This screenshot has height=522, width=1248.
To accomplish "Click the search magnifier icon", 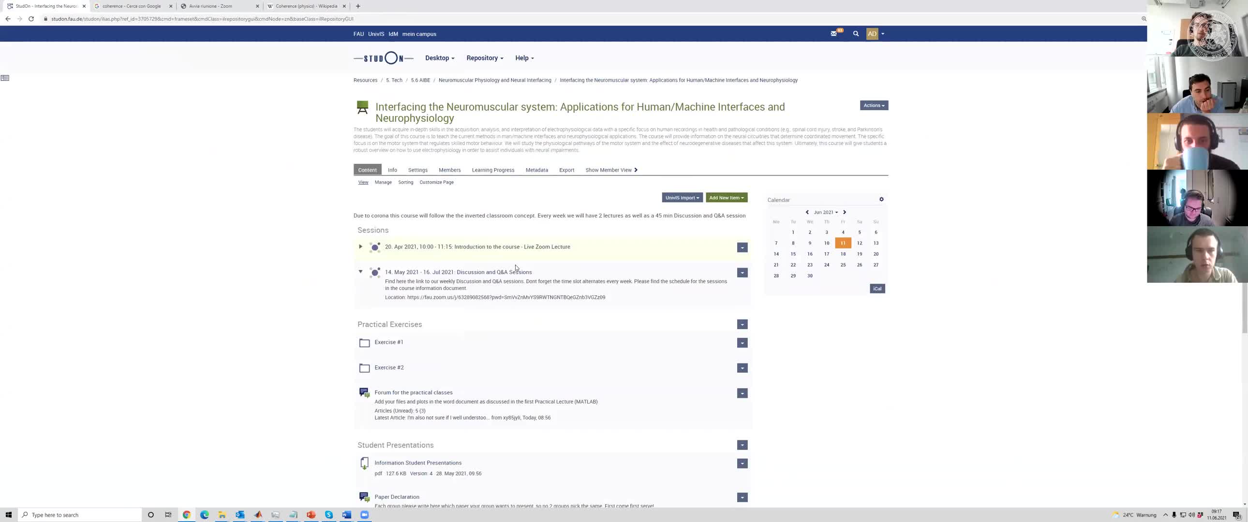I will pos(856,34).
